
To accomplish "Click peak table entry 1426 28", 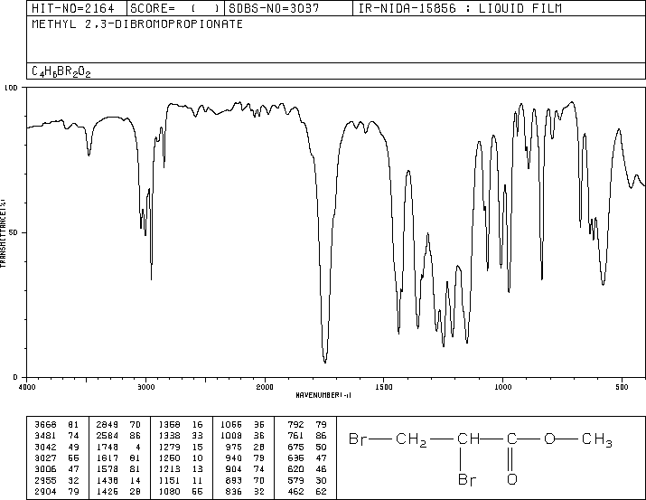I will click(118, 492).
